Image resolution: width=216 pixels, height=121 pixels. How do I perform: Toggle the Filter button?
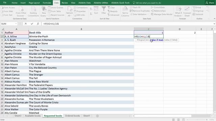coord(104,10)
